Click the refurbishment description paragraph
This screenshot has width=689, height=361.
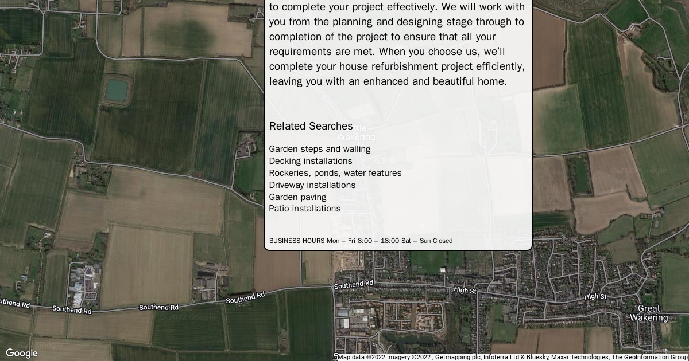[x=397, y=44]
